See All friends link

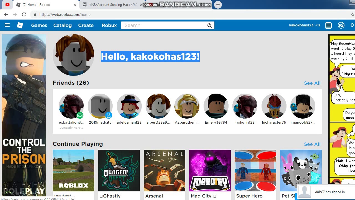click(x=312, y=83)
